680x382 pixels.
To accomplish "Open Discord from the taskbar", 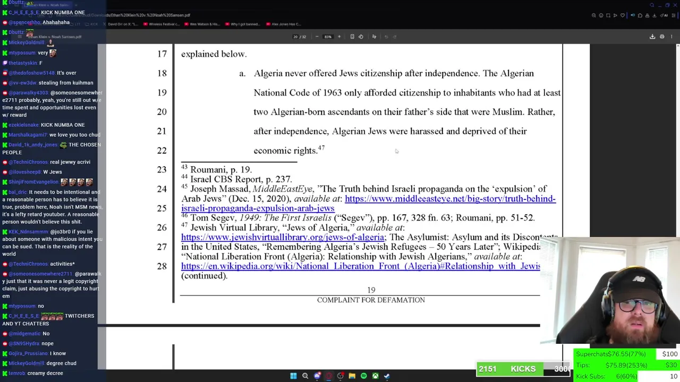I will pos(317,376).
